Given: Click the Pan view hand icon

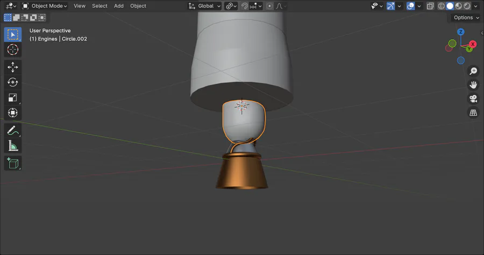Looking at the screenshot, I should tap(473, 85).
